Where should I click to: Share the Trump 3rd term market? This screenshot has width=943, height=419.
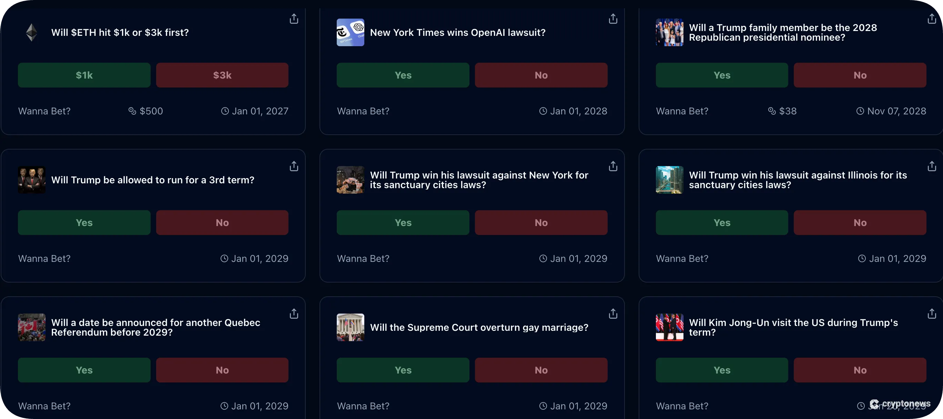coord(294,166)
